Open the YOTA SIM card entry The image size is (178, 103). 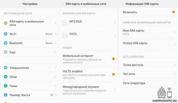coord(89,35)
